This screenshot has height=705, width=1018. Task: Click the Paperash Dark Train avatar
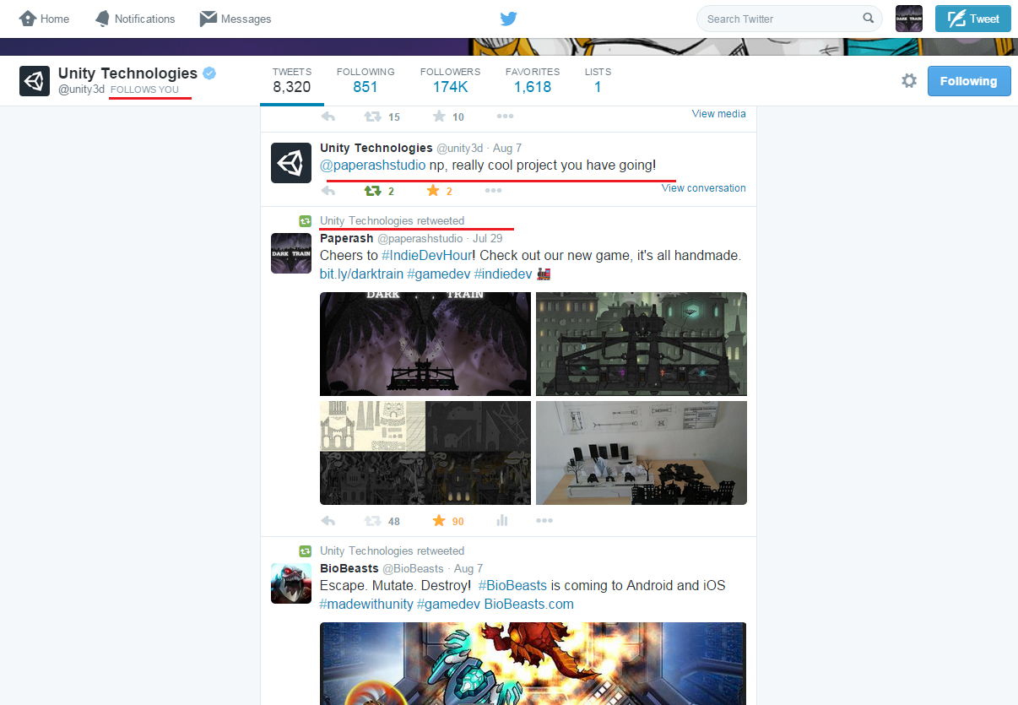click(x=291, y=253)
